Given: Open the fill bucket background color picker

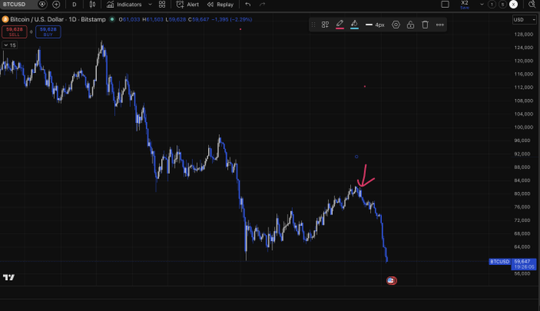Looking at the screenshot, I should tap(354, 25).
